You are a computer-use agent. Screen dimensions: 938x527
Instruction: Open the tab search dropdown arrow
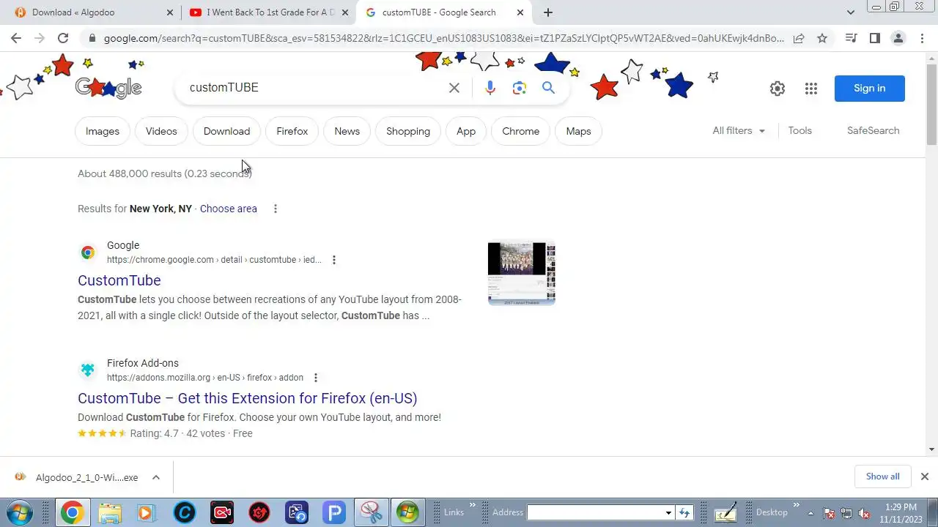(850, 12)
